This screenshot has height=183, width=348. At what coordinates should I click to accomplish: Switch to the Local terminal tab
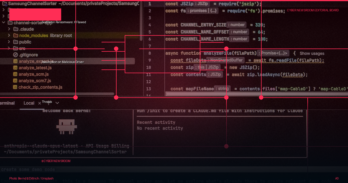click(x=29, y=103)
